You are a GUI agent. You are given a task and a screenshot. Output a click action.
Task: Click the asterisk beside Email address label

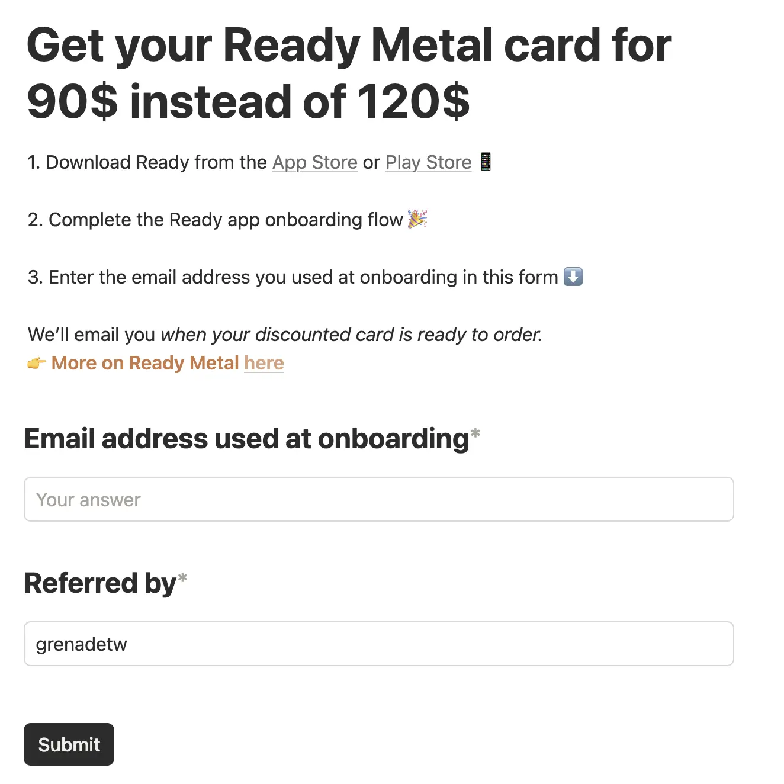(475, 435)
